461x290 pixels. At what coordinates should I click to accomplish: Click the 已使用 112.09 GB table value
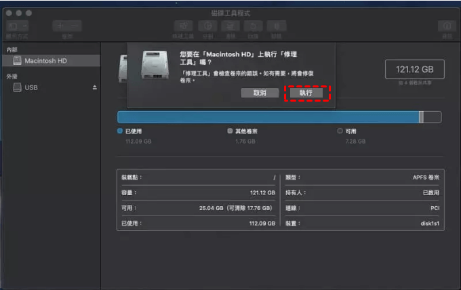pos(262,224)
